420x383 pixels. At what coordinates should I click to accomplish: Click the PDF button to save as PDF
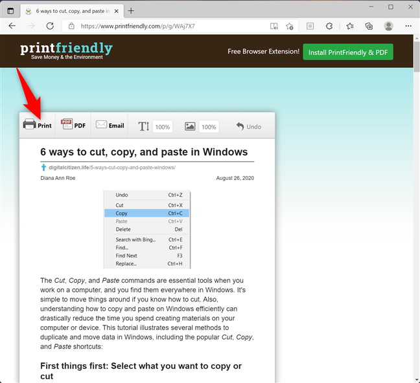pos(73,125)
